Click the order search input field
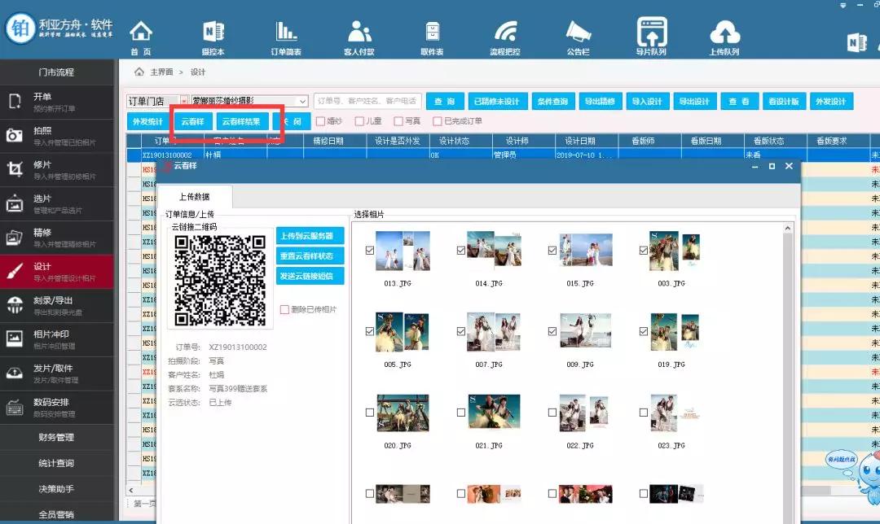This screenshot has width=880, height=524. 367,102
